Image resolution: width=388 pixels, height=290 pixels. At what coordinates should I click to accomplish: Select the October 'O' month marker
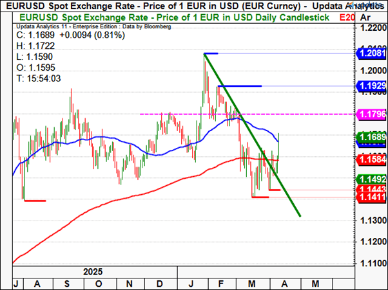click(98, 282)
